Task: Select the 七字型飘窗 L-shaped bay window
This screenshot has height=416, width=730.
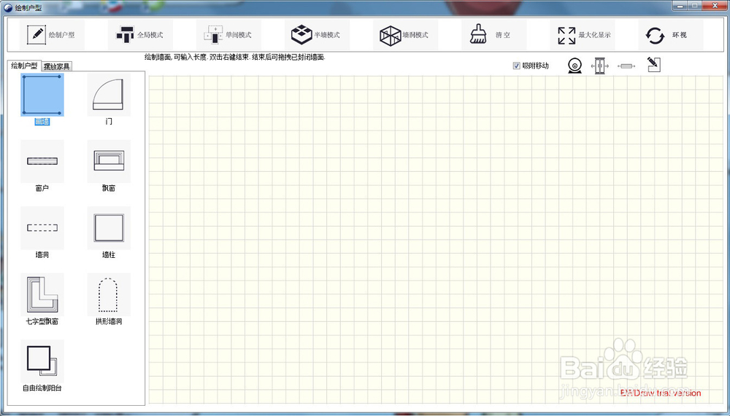Action: [42, 299]
